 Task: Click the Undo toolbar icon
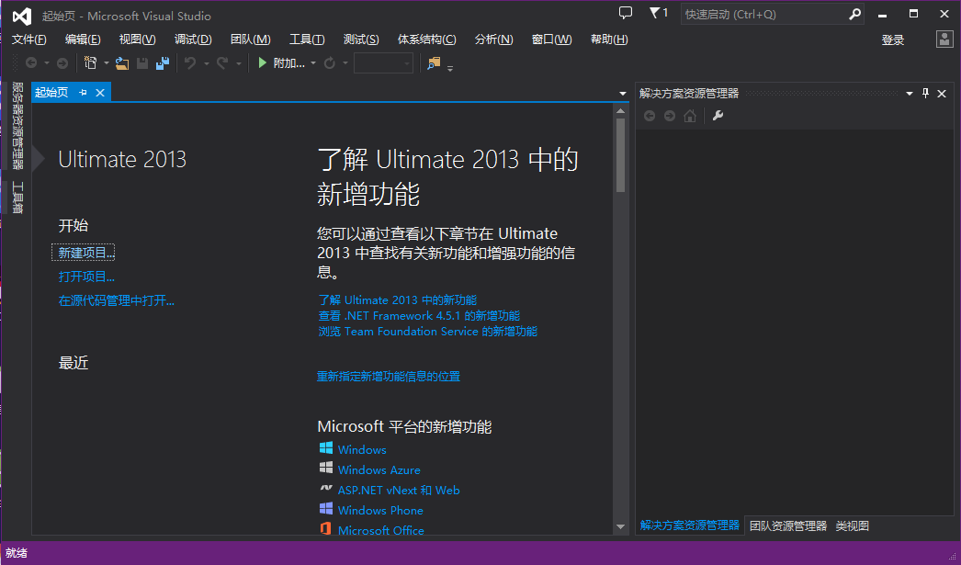click(190, 63)
